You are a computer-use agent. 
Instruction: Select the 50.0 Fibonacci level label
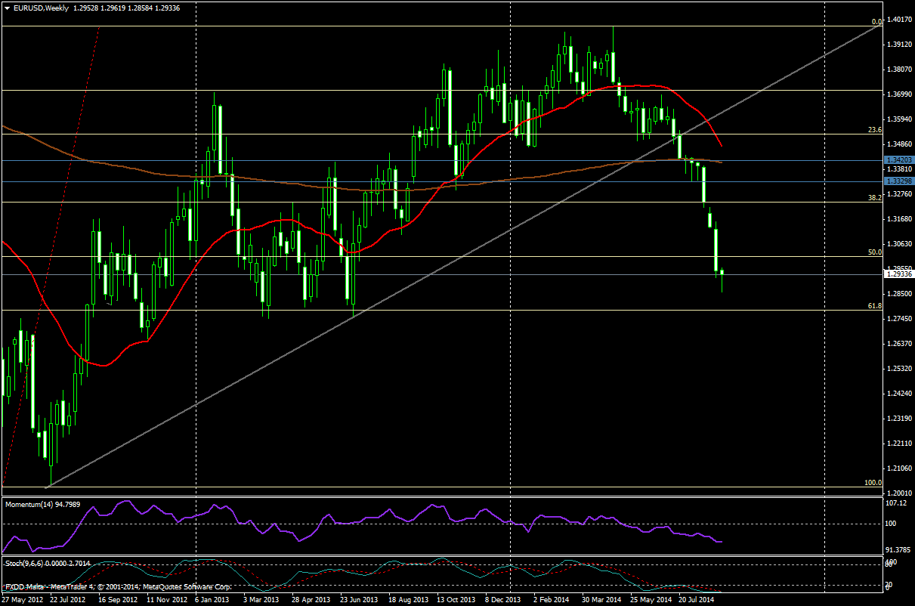875,252
